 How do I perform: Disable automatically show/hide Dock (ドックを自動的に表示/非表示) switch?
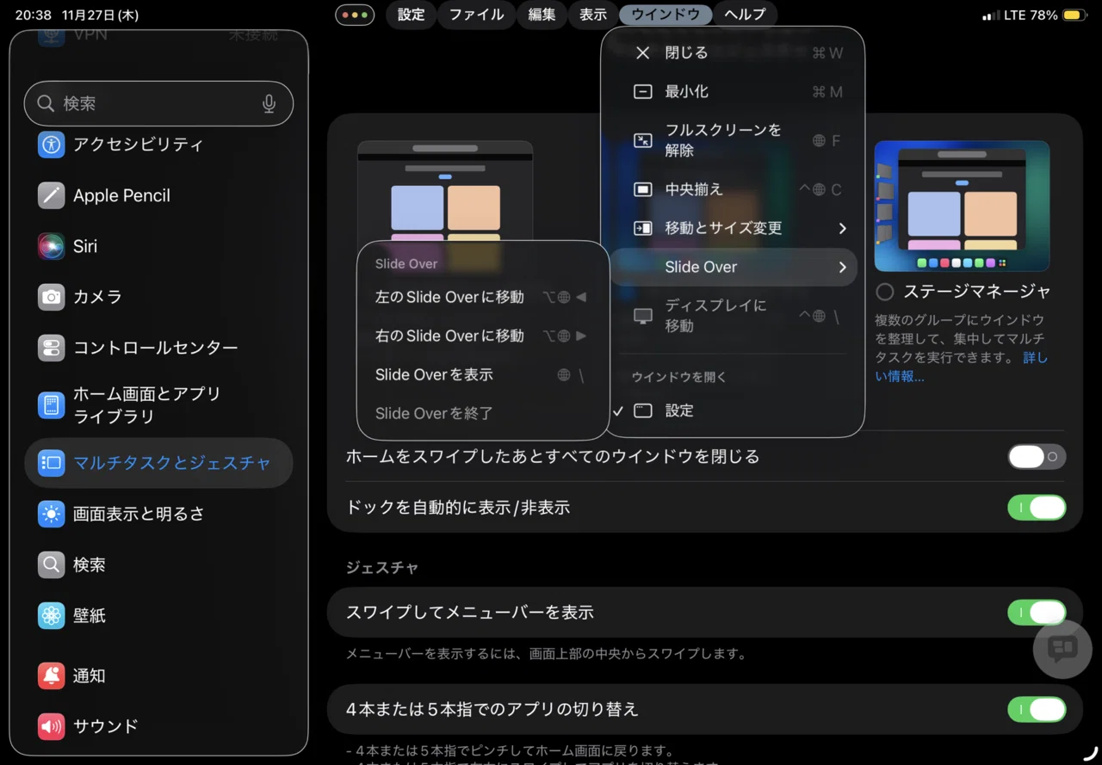[x=1037, y=508]
